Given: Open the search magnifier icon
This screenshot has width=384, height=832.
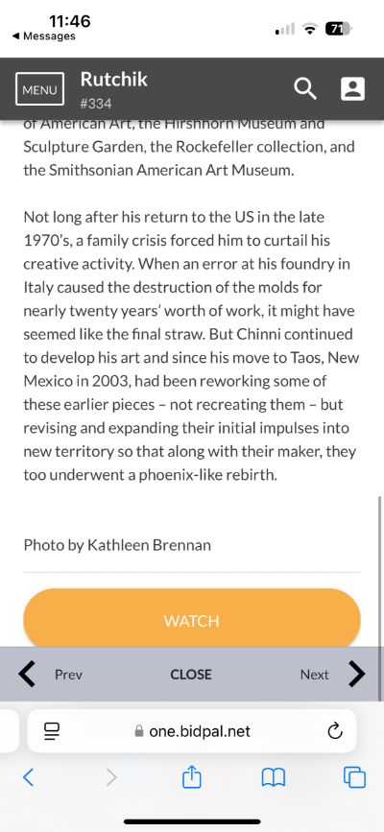Looking at the screenshot, I should click(x=305, y=89).
